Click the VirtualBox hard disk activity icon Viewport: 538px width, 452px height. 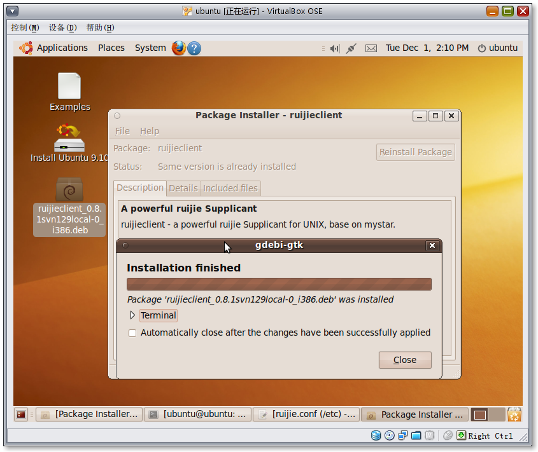point(376,435)
